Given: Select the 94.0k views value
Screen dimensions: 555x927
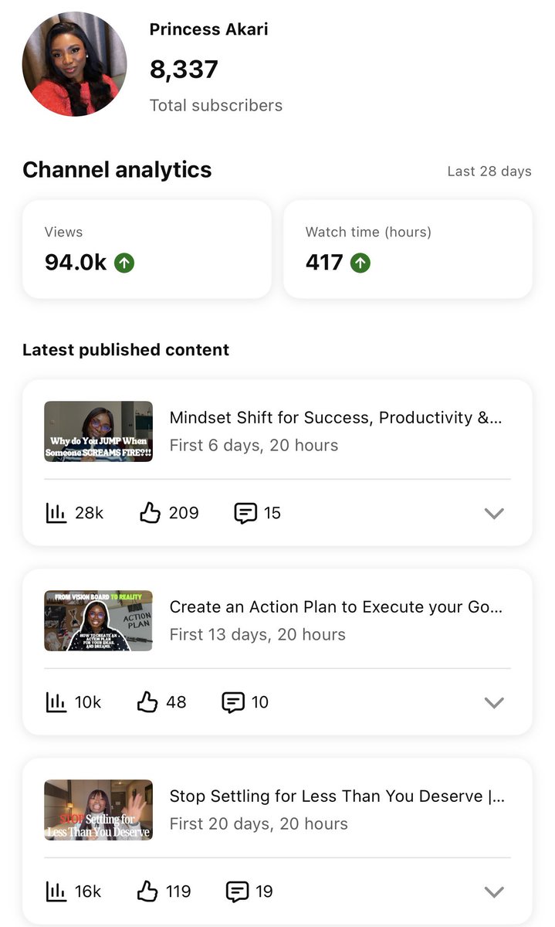Looking at the screenshot, I should tap(76, 263).
